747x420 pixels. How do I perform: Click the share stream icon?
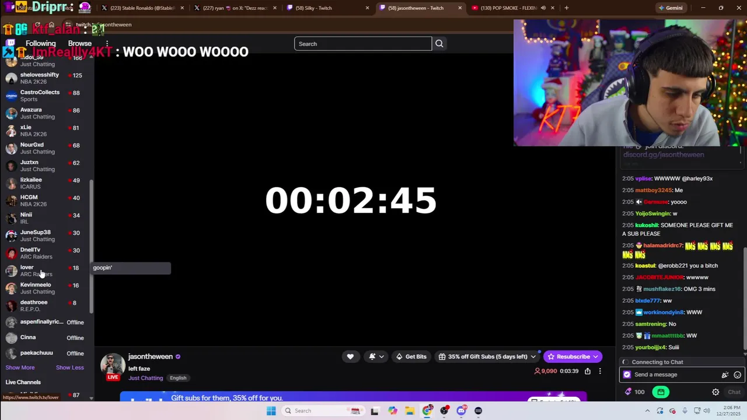588,371
